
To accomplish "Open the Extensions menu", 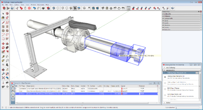I will (41, 5).
